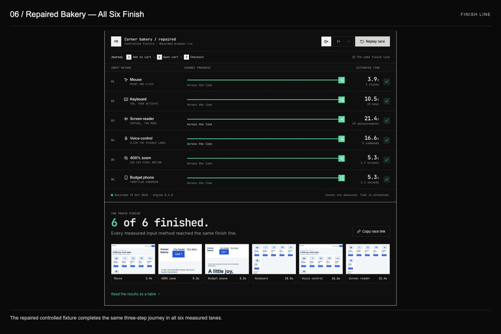This screenshot has width=501, height=334.
Task: Click the Copy race link button
Action: (x=371, y=231)
